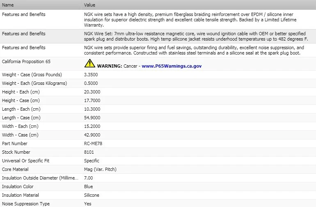Select the Insulation Outside Diameter label
316x207 pixels.
click(x=40, y=178)
